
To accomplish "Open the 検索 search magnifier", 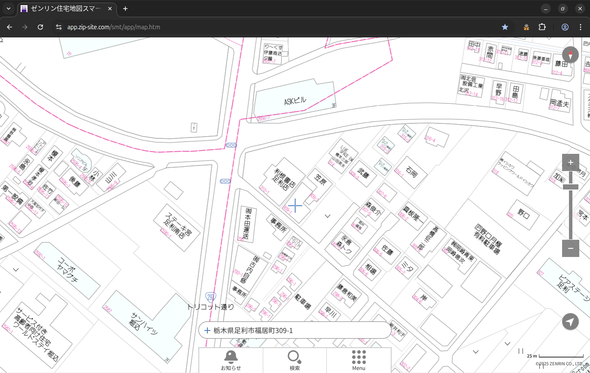I will (x=295, y=360).
